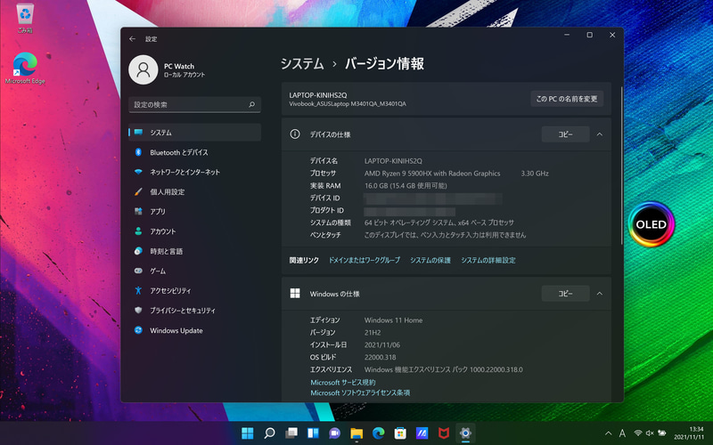Click the Windows Update icon in sidebar
The height and width of the screenshot is (445, 713).
pyautogui.click(x=138, y=330)
